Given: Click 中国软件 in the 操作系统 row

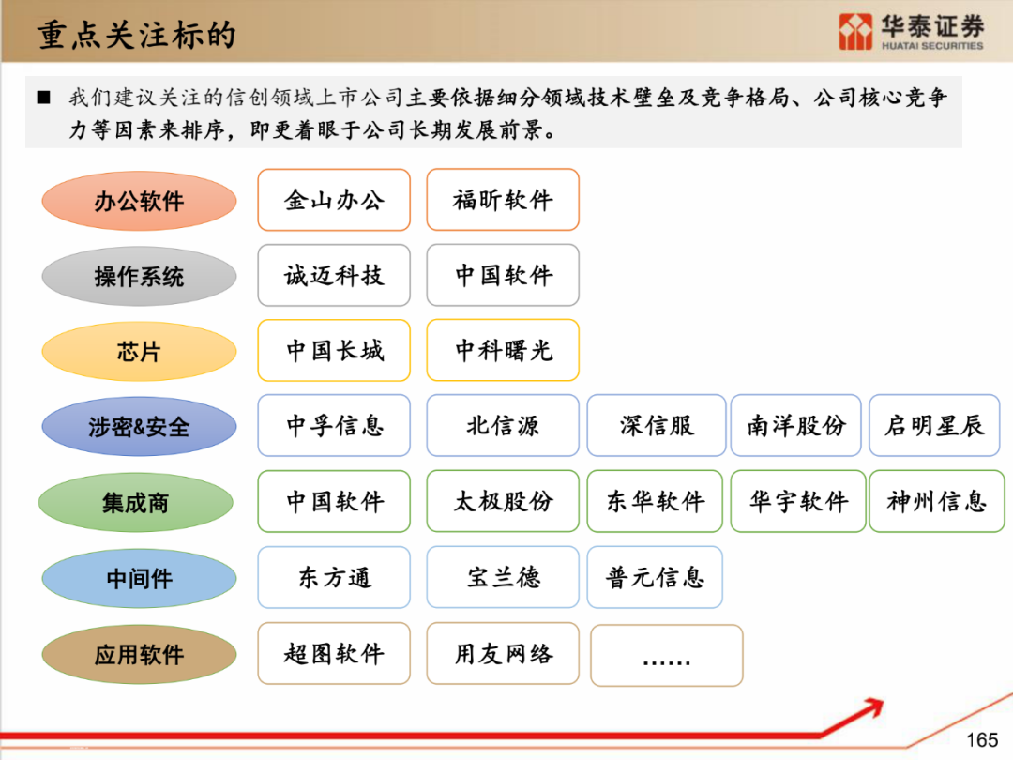Looking at the screenshot, I should 503,275.
